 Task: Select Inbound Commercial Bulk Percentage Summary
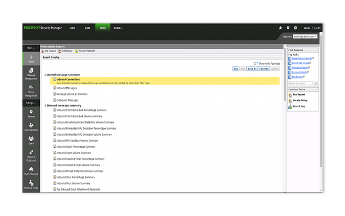pyautogui.click(x=82, y=110)
